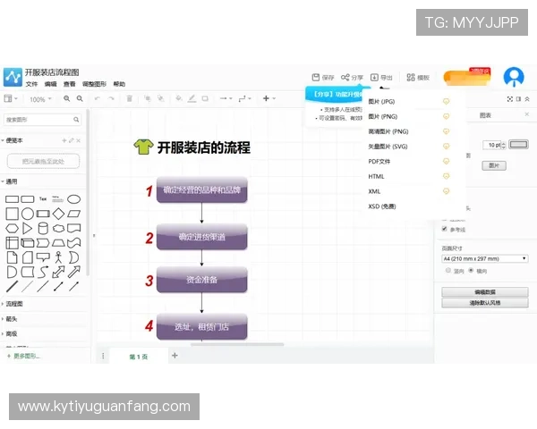Select the trapezoid shape in the palette
537x429 pixels.
click(x=58, y=243)
